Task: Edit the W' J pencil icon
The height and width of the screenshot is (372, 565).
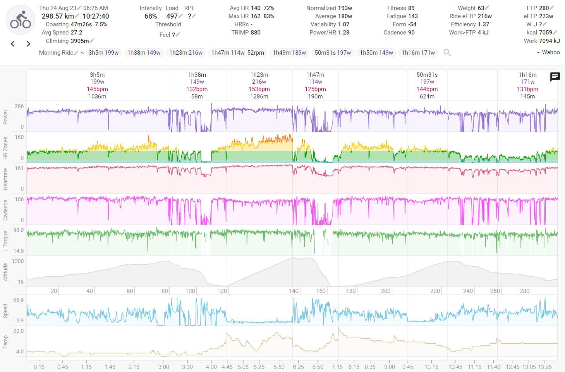Action: [545, 24]
